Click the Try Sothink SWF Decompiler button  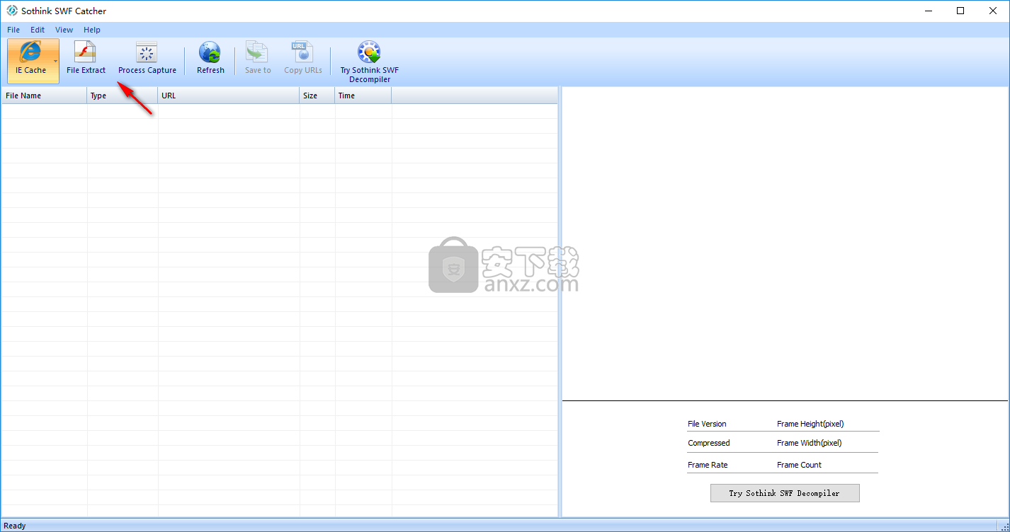pos(785,493)
